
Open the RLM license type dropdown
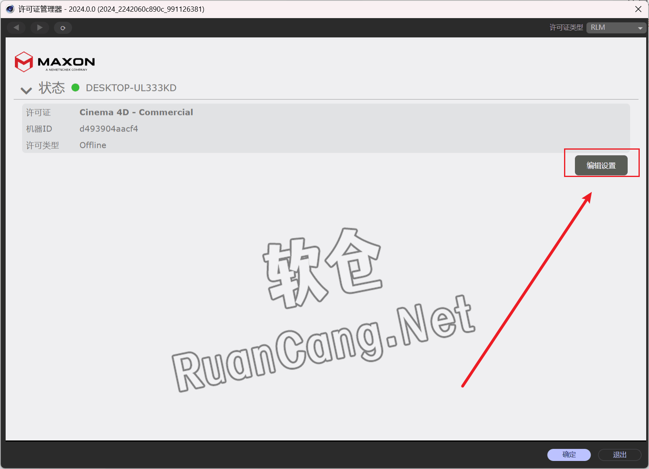pyautogui.click(x=616, y=28)
